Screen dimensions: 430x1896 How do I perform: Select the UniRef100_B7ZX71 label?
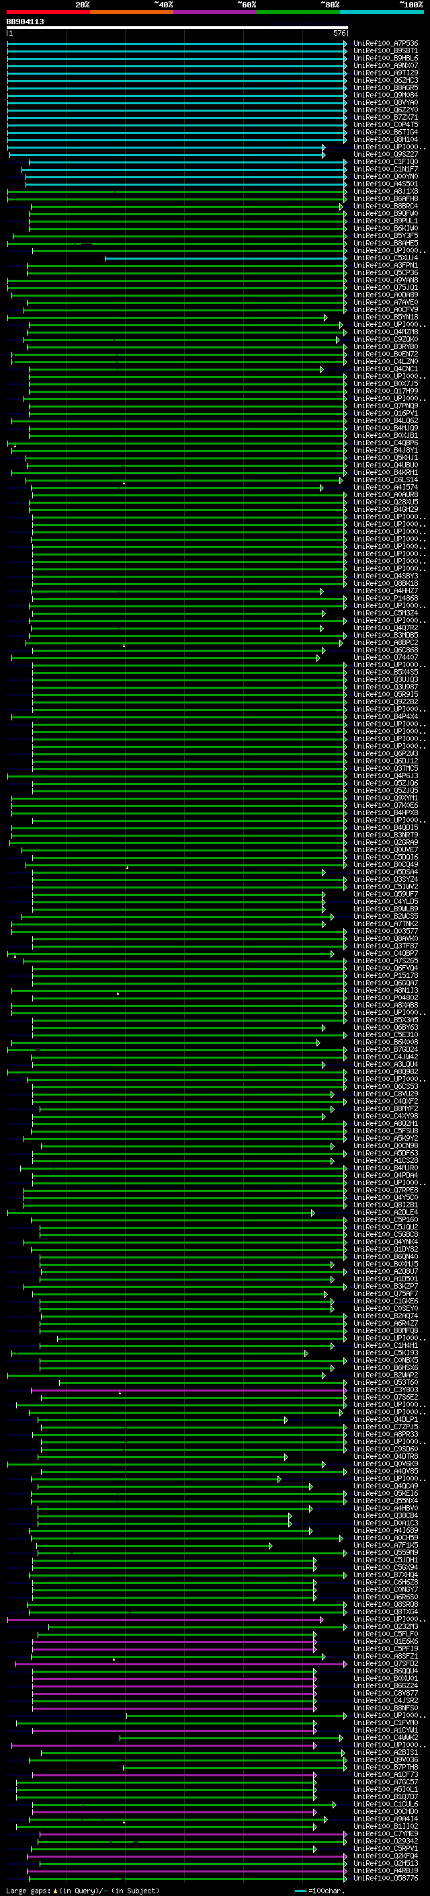[x=386, y=118]
